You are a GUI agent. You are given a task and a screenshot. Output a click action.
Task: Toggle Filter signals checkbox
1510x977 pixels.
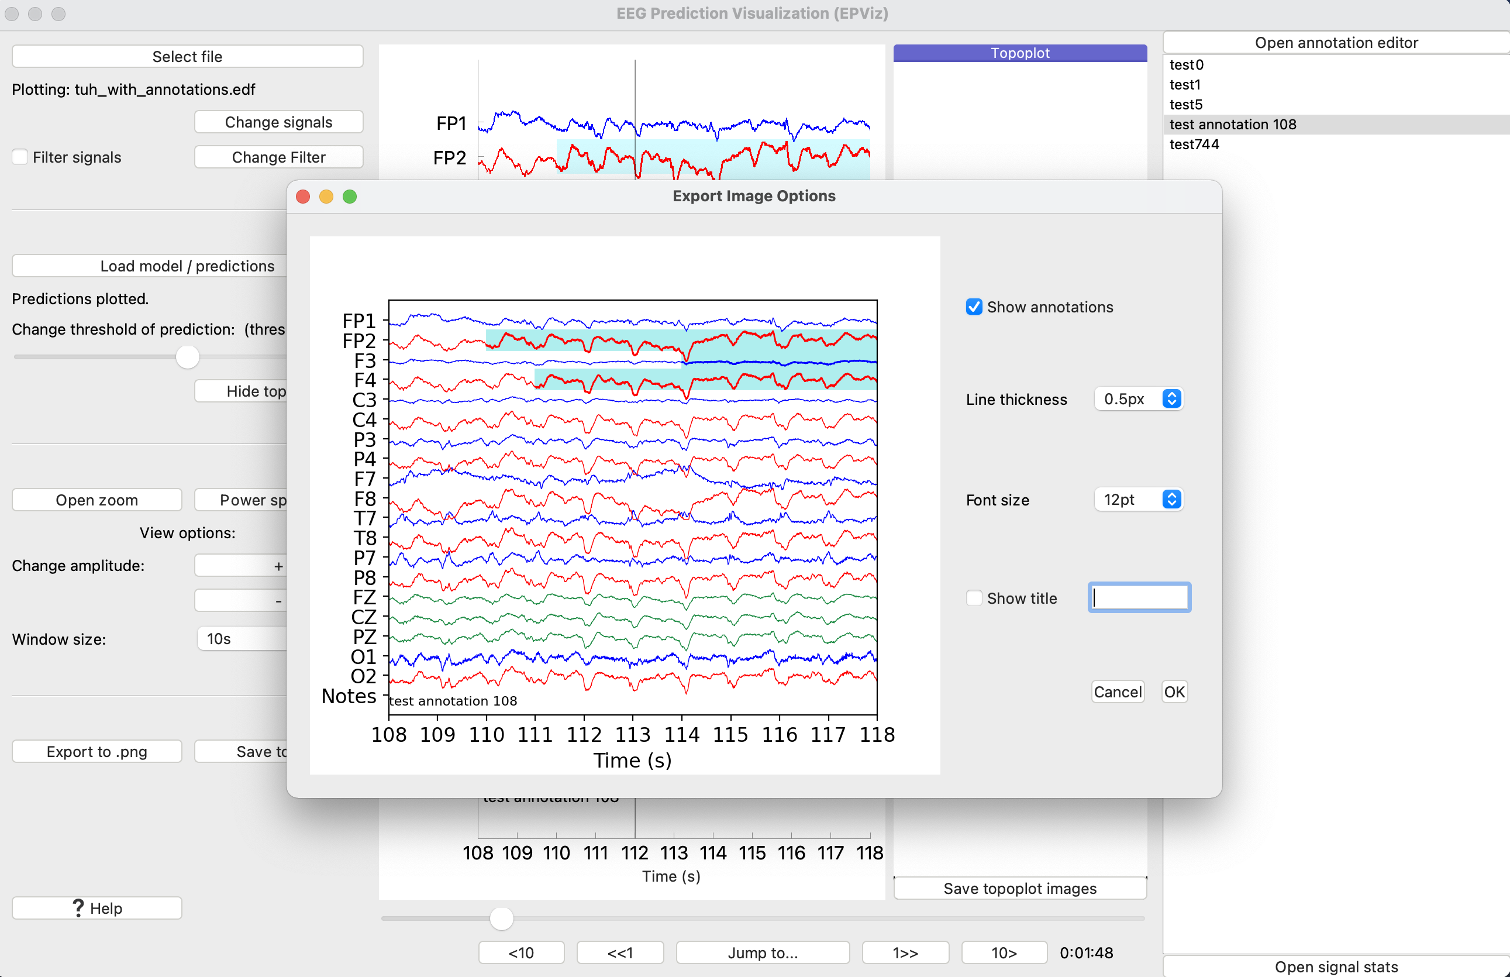[x=20, y=157]
